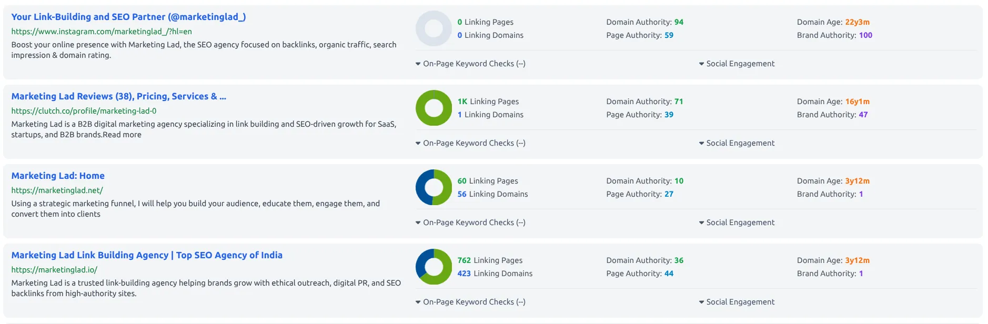Expand On-Page Keyword Checks for marketinglad.io
The image size is (988, 324).
[x=470, y=302]
